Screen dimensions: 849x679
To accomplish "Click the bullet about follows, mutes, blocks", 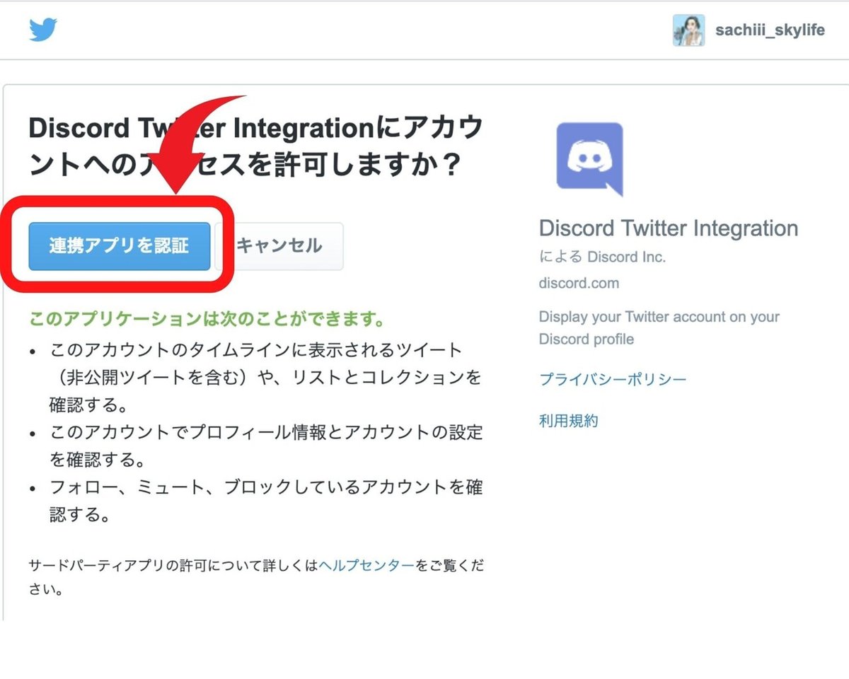I will pyautogui.click(x=265, y=501).
